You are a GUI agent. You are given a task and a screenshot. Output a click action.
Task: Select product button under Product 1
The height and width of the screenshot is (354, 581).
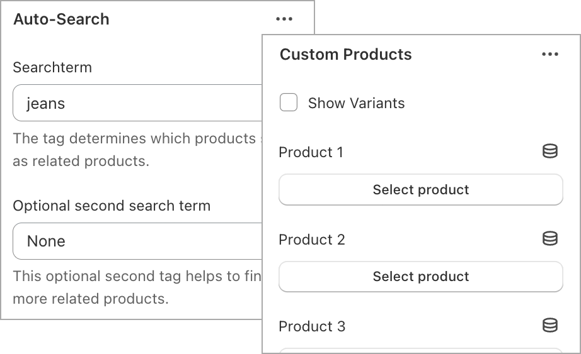(421, 189)
